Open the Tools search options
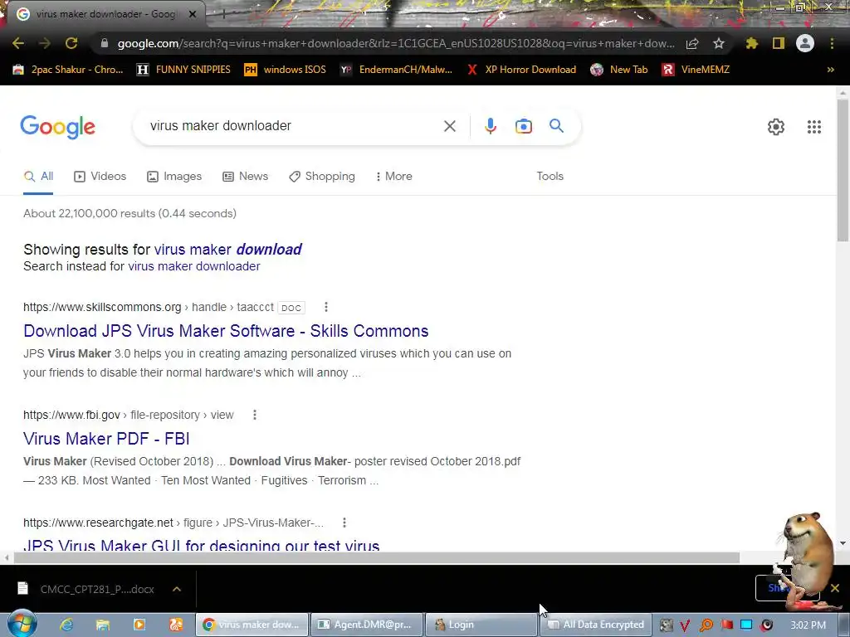Screen dimensions: 850x637 point(550,177)
